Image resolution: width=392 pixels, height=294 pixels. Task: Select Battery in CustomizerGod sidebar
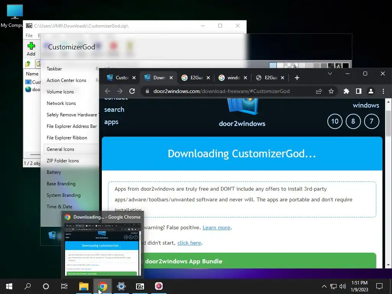pos(54,172)
